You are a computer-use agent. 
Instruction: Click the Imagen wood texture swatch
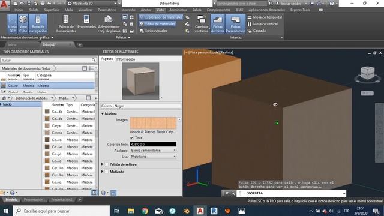(x=153, y=123)
